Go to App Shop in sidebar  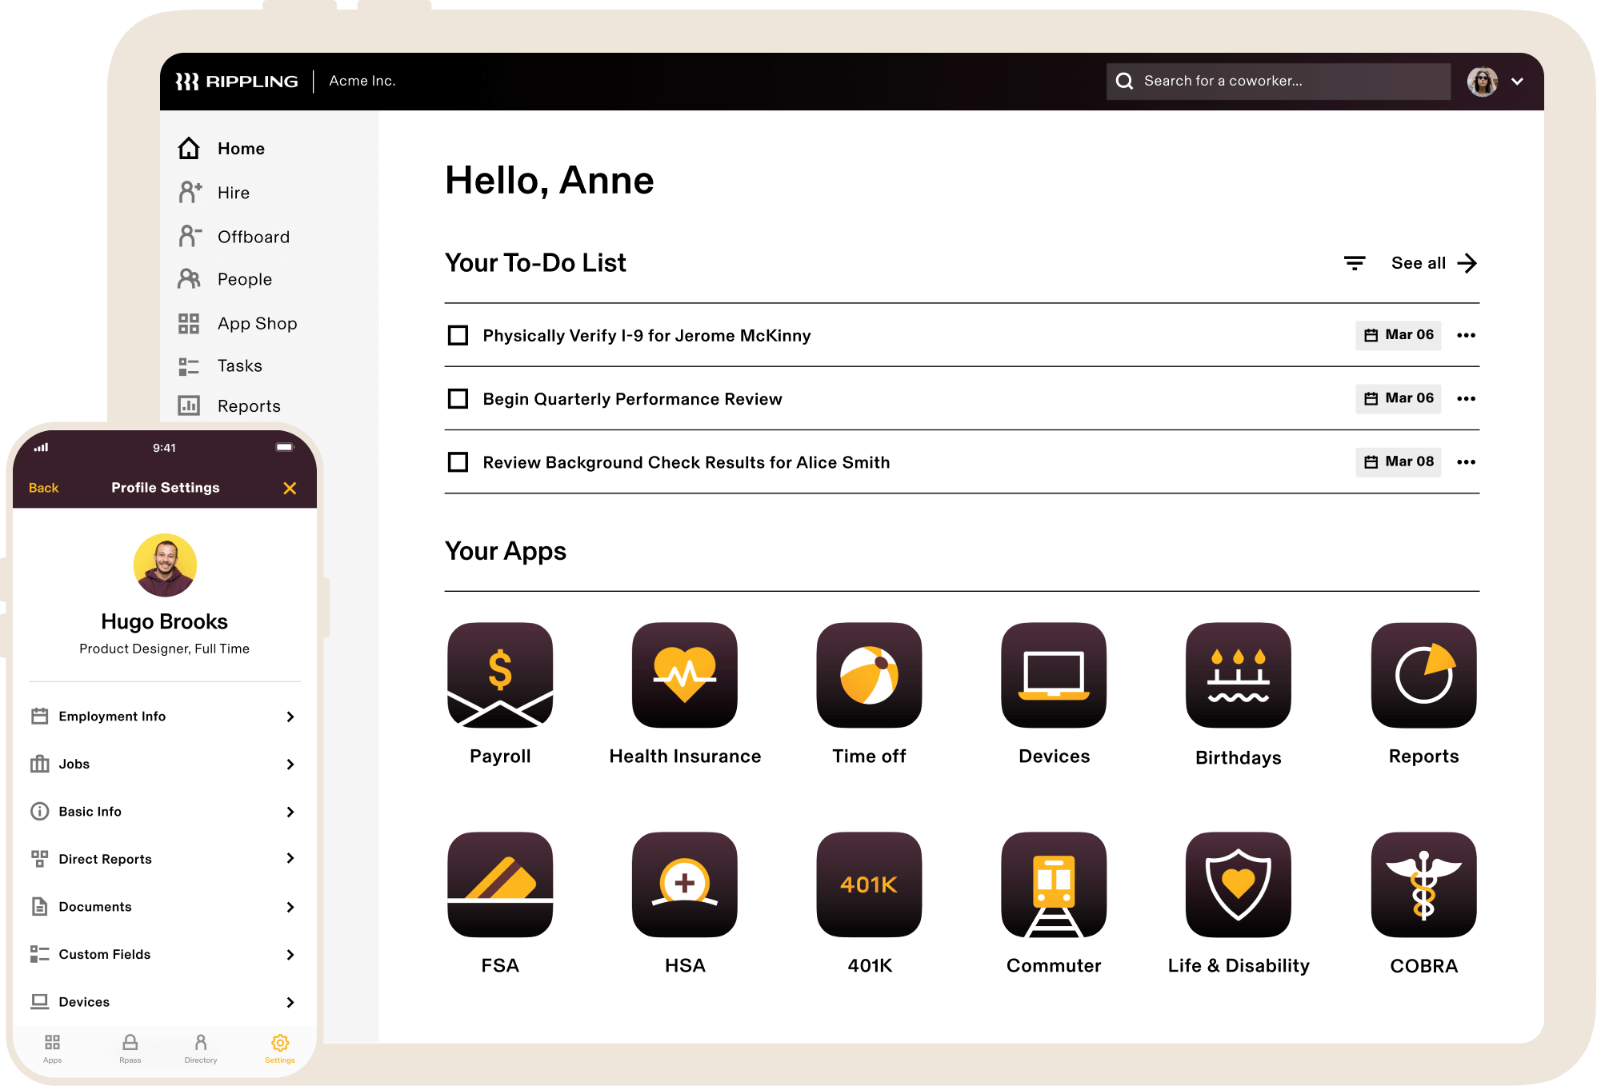[x=256, y=323]
